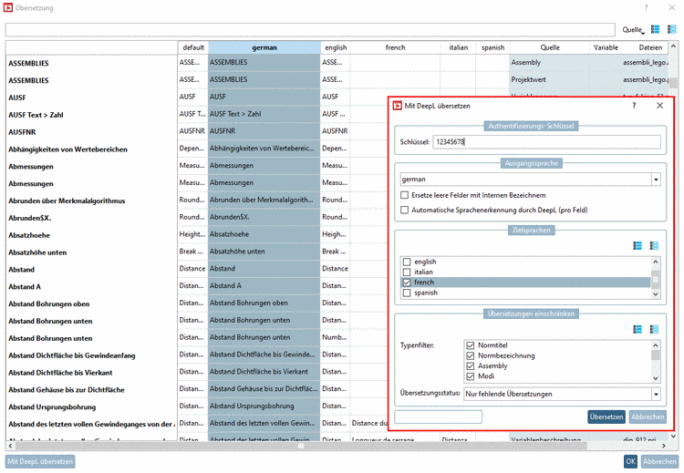Viewport: 684px width, 473px height.
Task: Click the default column header
Action: point(193,47)
